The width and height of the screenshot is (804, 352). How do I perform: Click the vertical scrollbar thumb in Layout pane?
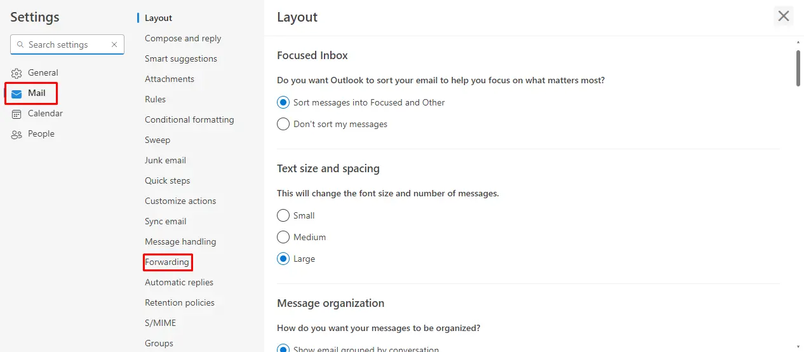tap(798, 67)
